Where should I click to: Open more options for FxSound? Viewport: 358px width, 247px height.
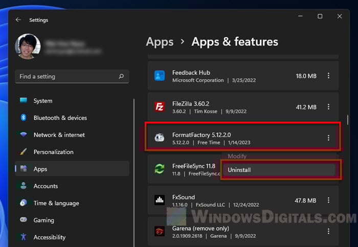tap(328, 200)
